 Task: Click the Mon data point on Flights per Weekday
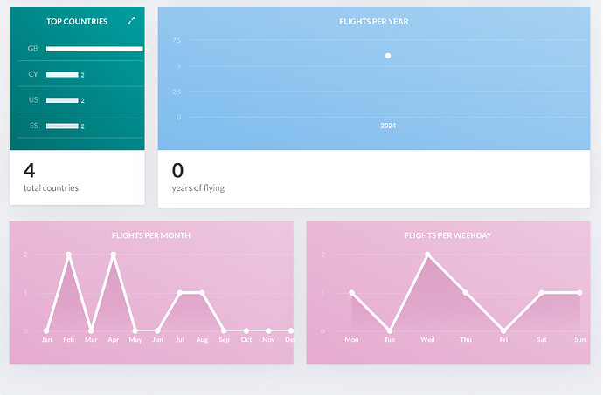351,292
